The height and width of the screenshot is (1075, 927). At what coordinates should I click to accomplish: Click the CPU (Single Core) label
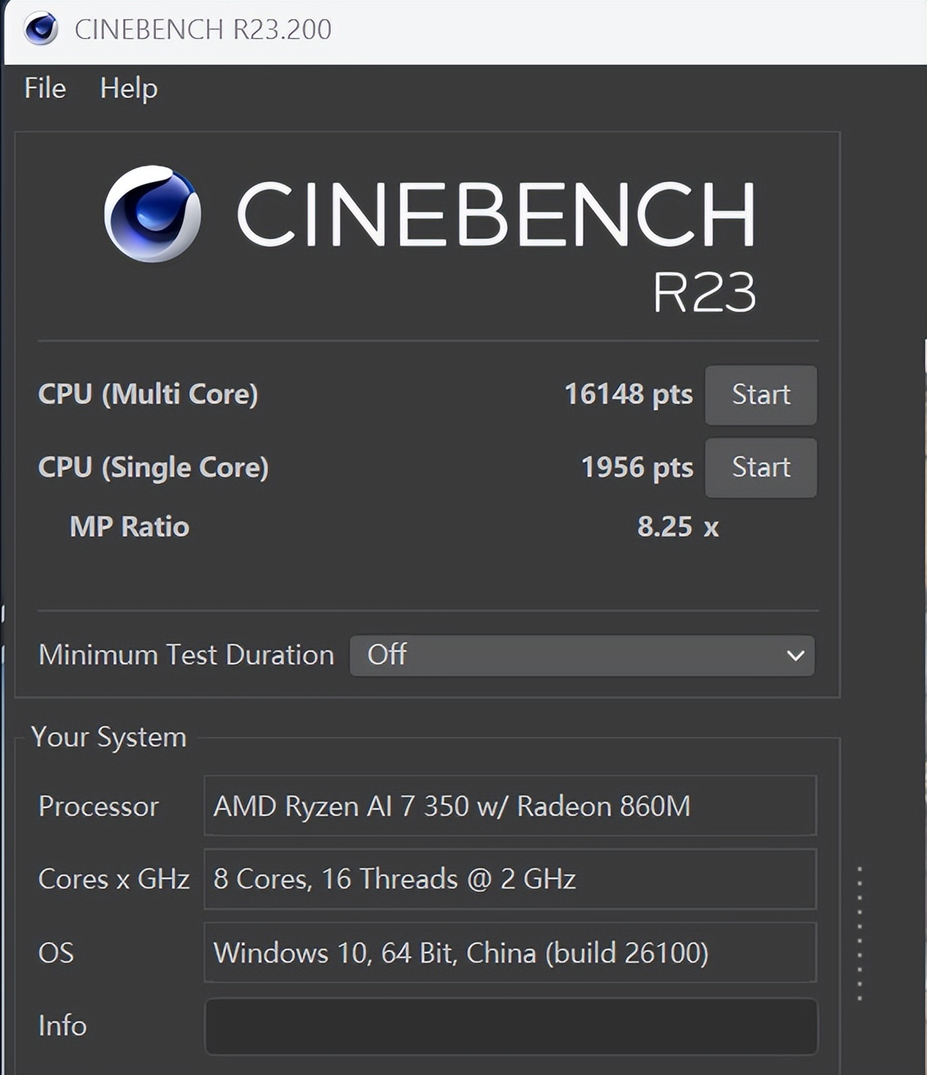point(153,467)
